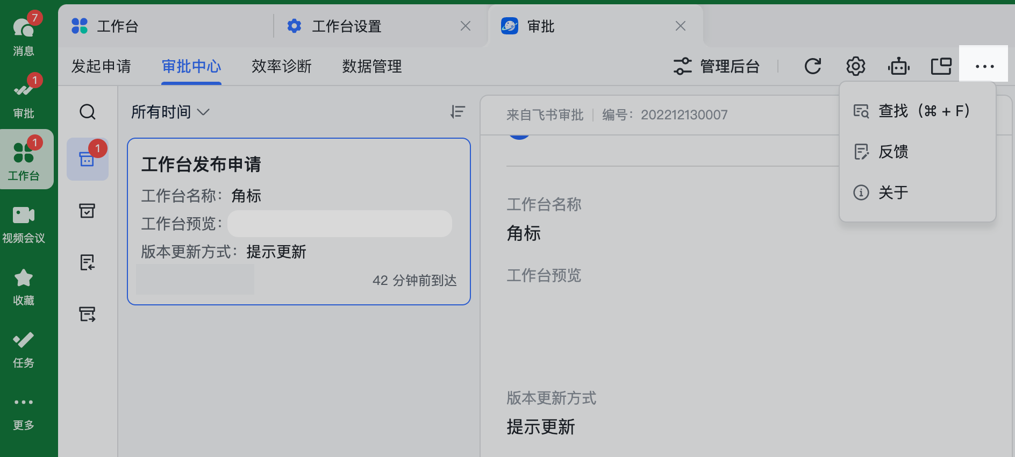
Task: Open the 效率诊断 tab
Action: [282, 66]
